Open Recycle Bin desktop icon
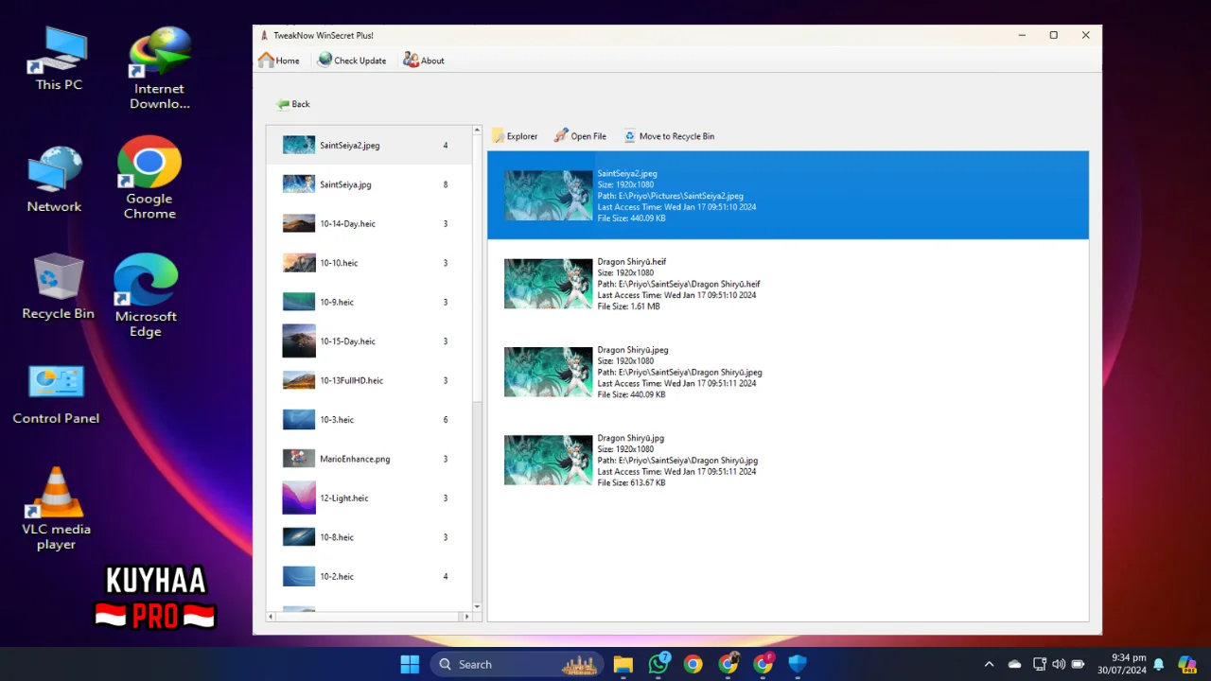 tap(58, 287)
